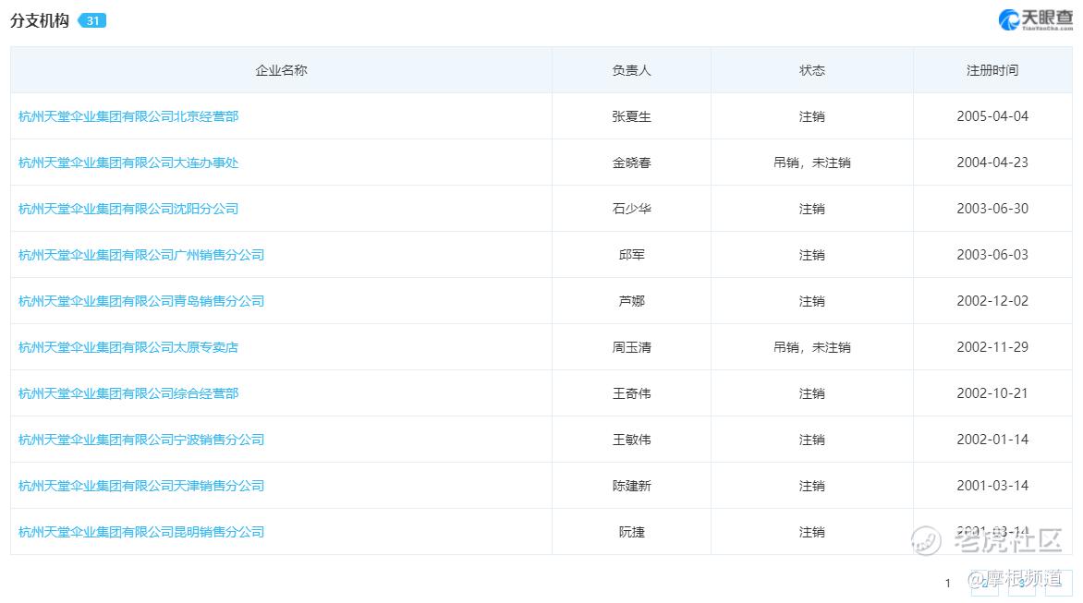Open the 沈阳分公司 branch link
The image size is (1083, 603).
point(128,209)
